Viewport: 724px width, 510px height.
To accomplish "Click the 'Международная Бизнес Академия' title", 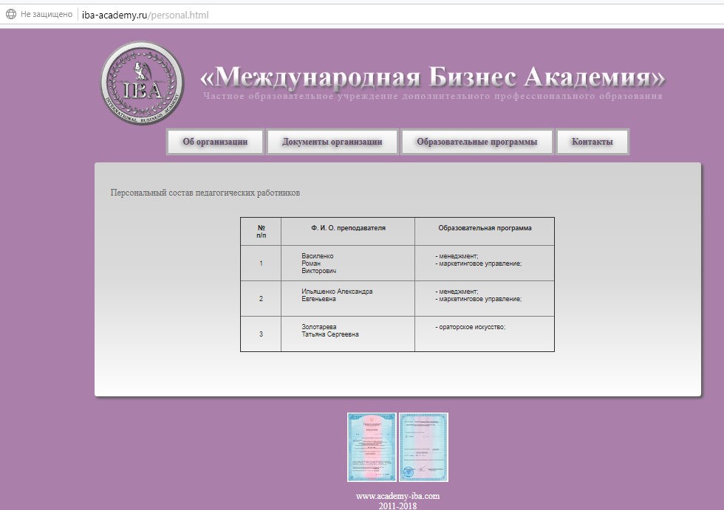I will (x=433, y=77).
